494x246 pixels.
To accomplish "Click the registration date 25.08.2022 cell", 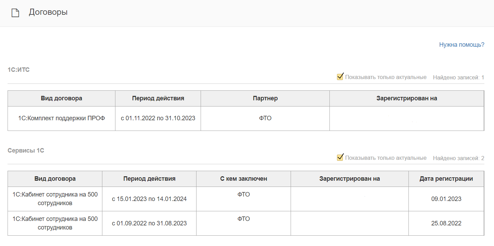I will tap(446, 223).
